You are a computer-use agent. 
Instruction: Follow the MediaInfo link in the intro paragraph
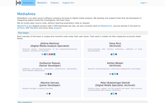[22, 26]
